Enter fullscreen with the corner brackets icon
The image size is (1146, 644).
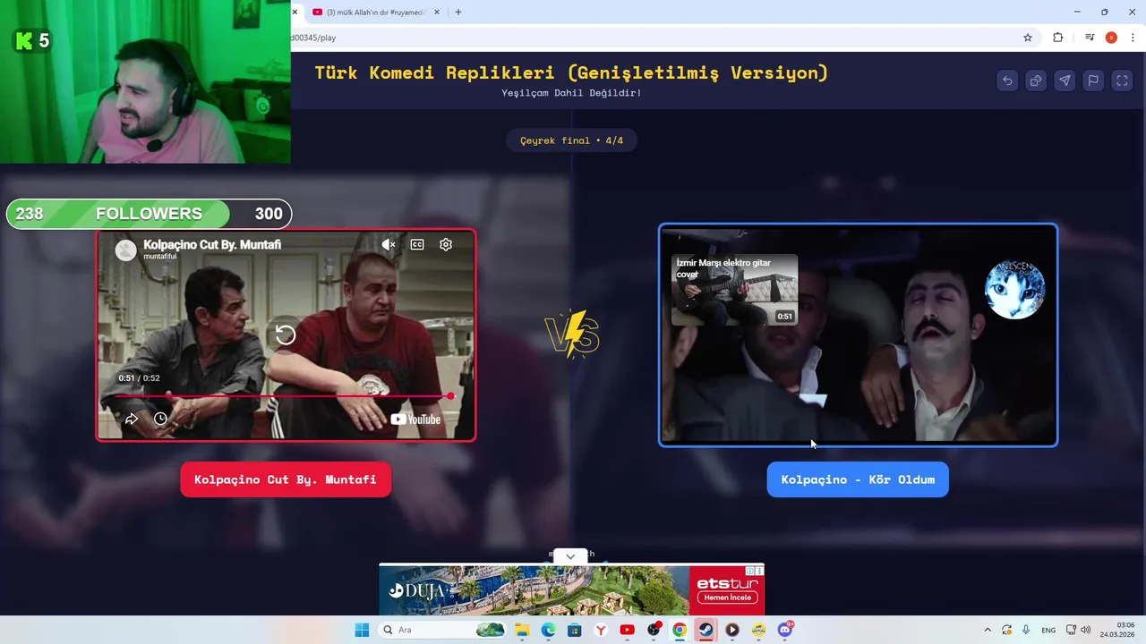[1122, 80]
